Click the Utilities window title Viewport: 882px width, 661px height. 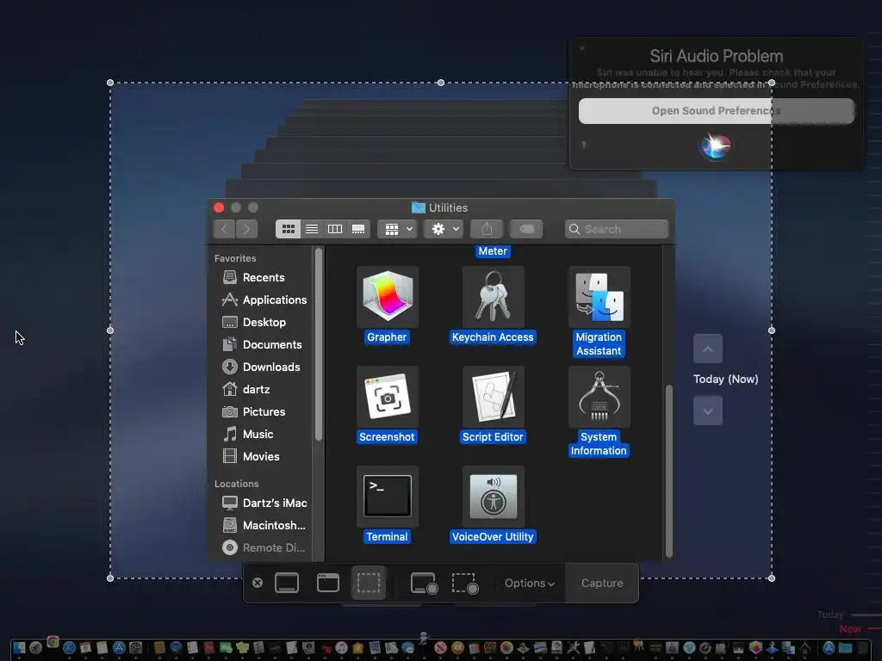pos(448,208)
